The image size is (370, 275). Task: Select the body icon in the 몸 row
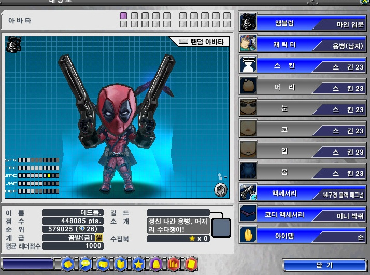point(248,171)
